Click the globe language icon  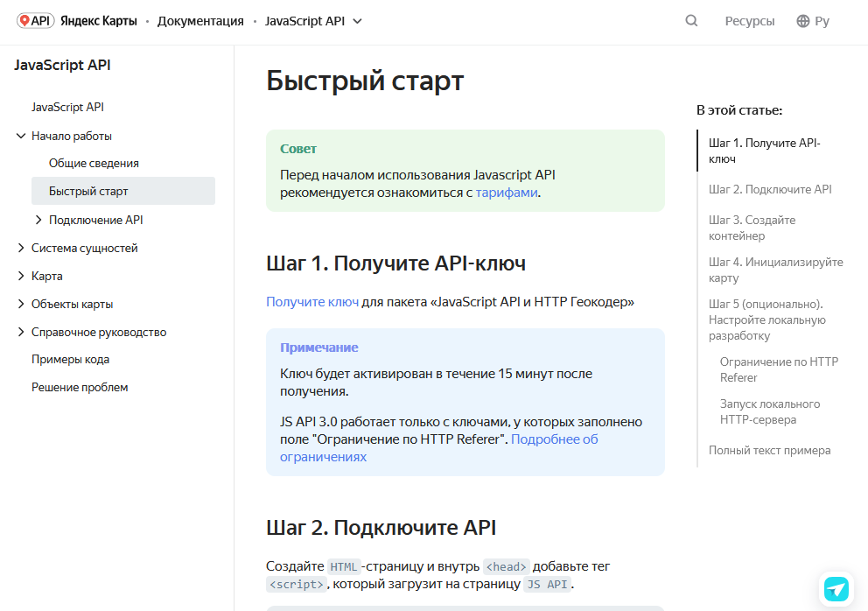click(802, 21)
